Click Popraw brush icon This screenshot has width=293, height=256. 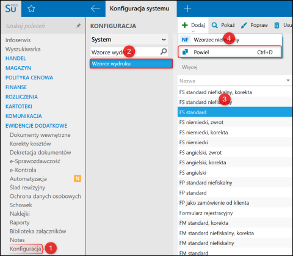[x=244, y=25]
